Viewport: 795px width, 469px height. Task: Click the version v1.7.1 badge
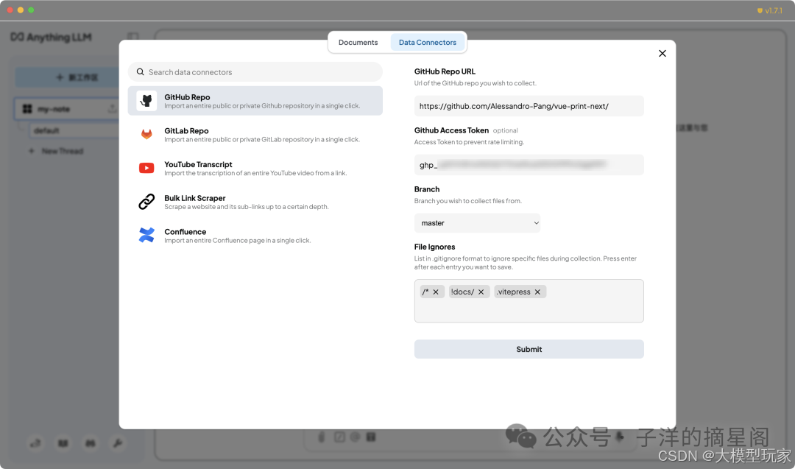tap(770, 10)
